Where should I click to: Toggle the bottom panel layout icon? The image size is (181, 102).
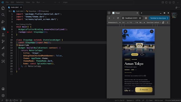(170, 2)
